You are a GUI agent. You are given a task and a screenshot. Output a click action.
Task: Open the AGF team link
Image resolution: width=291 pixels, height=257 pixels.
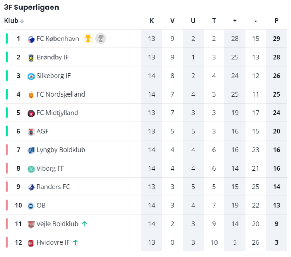point(43,131)
